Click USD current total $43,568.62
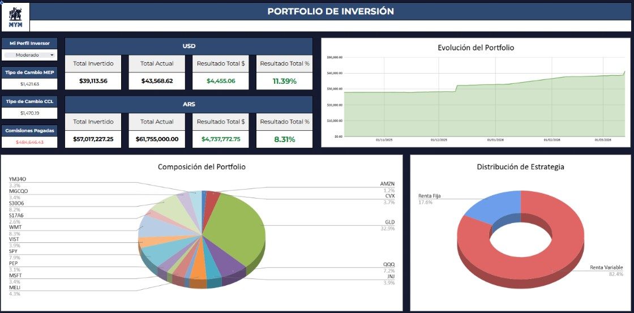Image resolution: width=634 pixels, height=313 pixels. [157, 81]
